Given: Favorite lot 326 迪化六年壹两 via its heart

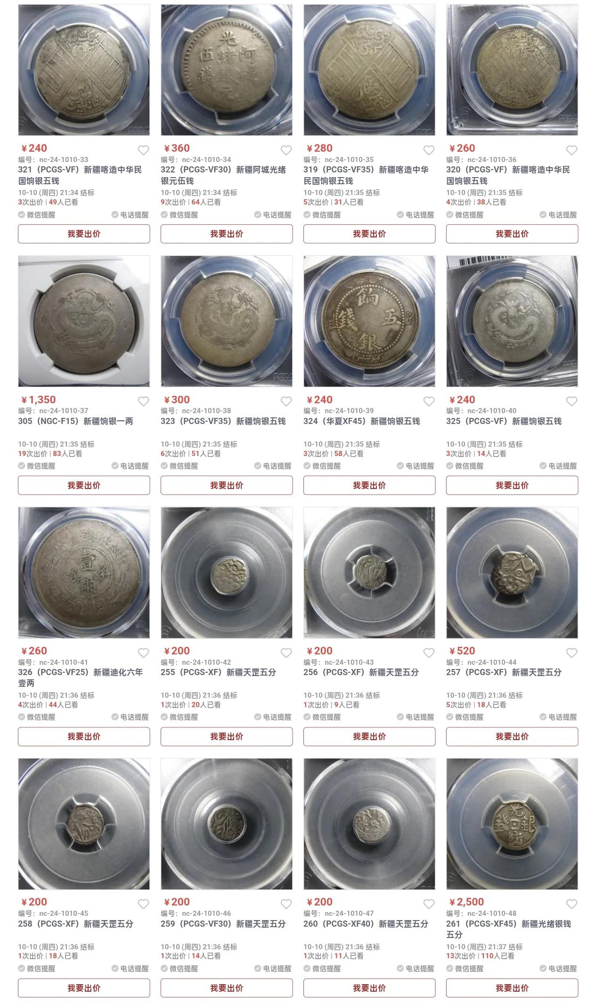Looking at the screenshot, I should 143,653.
